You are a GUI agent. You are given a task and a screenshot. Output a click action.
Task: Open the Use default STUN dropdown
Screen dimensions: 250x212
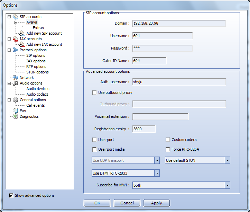[228, 160]
